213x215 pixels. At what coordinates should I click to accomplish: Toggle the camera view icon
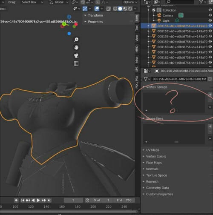click(x=76, y=55)
